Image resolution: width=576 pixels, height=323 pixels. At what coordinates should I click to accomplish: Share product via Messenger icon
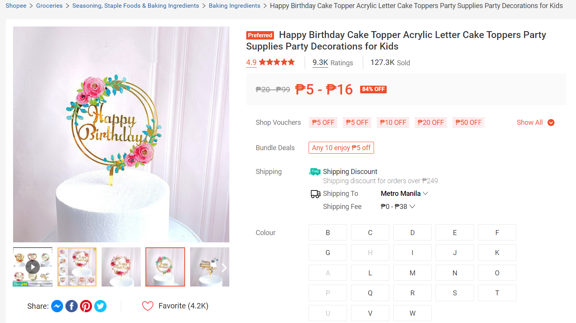(57, 306)
